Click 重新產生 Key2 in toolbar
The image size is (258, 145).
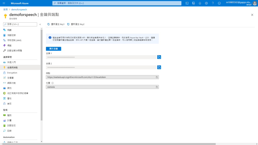[76, 24]
